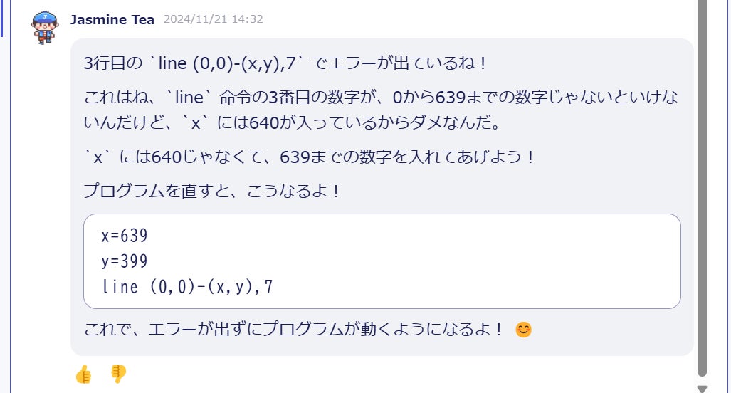The image size is (731, 393).
Task: Click the thumbs down reaction icon
Action: coord(118,374)
